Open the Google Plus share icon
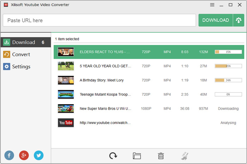 pyautogui.click(x=24, y=155)
